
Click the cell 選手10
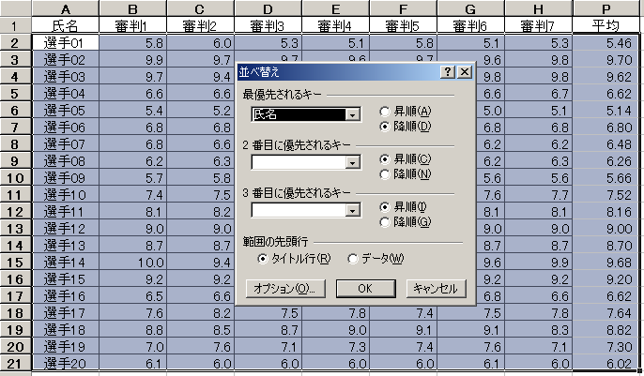click(x=66, y=195)
